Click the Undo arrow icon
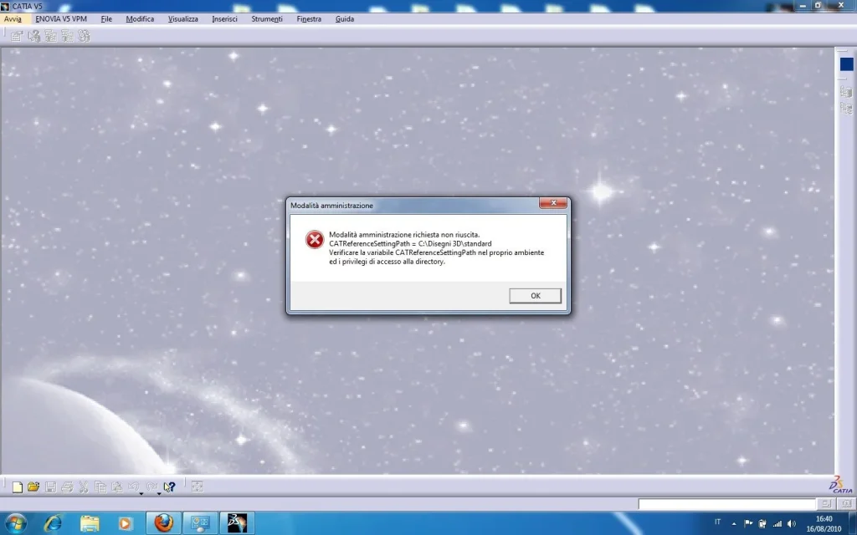Image resolution: width=857 pixels, height=535 pixels. [x=133, y=486]
